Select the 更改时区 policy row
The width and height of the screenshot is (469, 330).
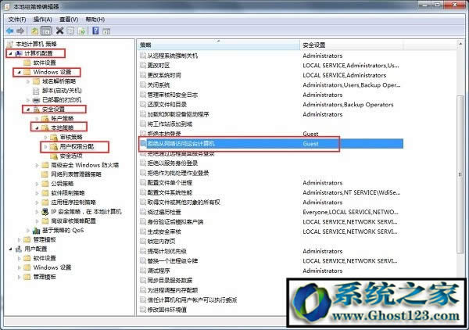click(159, 66)
